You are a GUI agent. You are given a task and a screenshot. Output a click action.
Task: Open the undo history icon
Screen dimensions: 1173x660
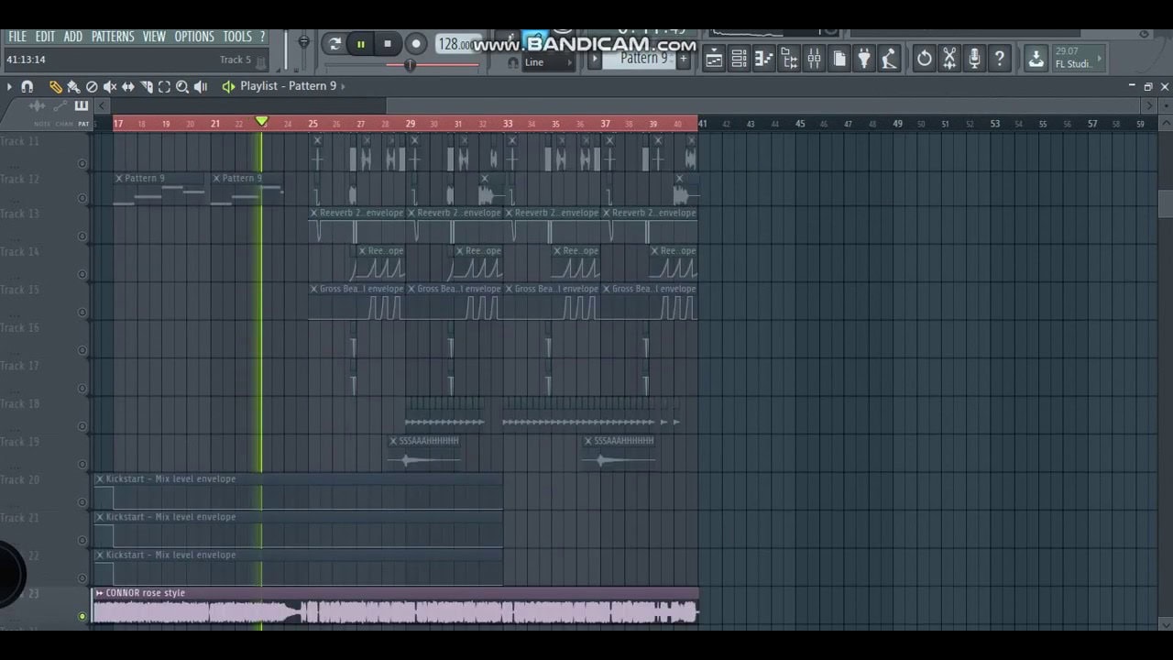925,60
